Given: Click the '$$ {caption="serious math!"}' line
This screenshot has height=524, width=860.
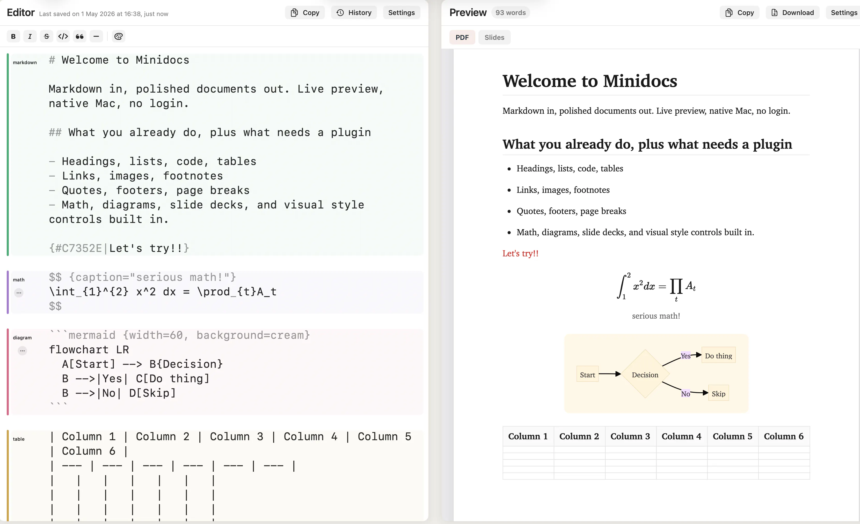Looking at the screenshot, I should pyautogui.click(x=143, y=277).
